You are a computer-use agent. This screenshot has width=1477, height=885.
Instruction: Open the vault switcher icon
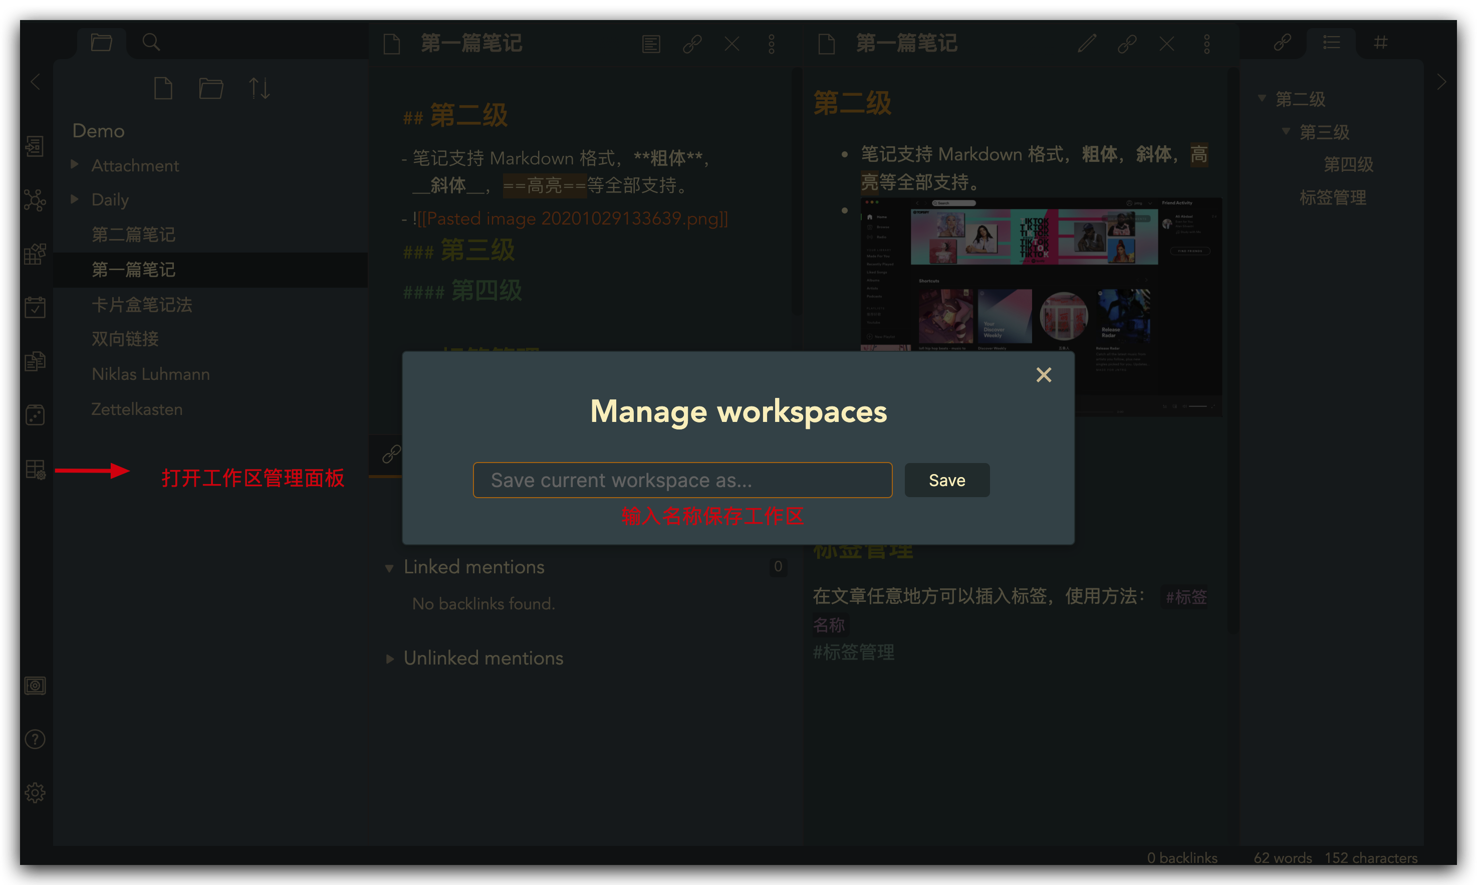35,685
